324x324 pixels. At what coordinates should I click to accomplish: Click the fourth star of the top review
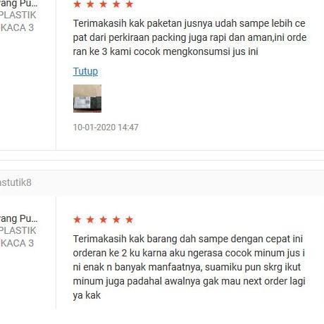116,4
